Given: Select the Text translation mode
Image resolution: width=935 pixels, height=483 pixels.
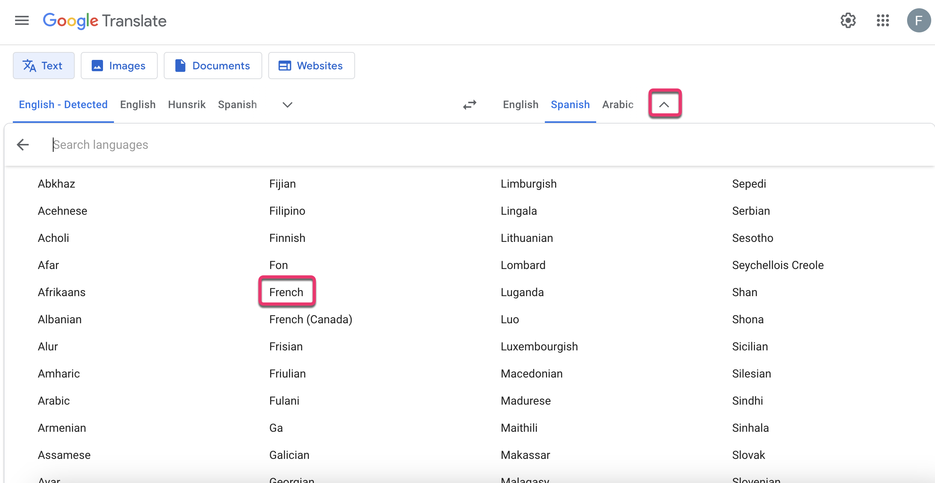Looking at the screenshot, I should tap(44, 66).
